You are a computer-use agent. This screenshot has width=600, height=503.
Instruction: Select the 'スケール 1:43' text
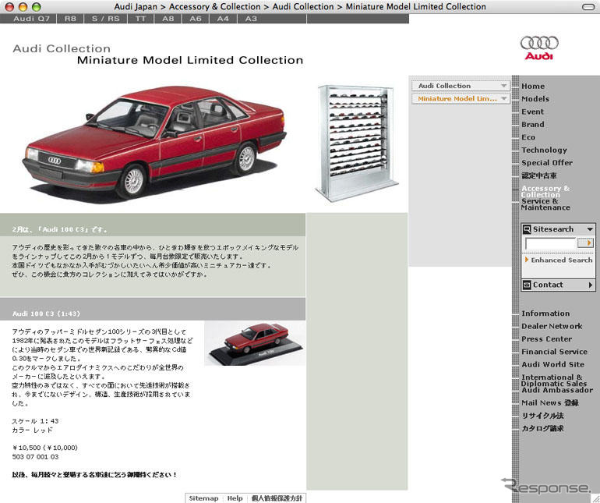click(35, 421)
